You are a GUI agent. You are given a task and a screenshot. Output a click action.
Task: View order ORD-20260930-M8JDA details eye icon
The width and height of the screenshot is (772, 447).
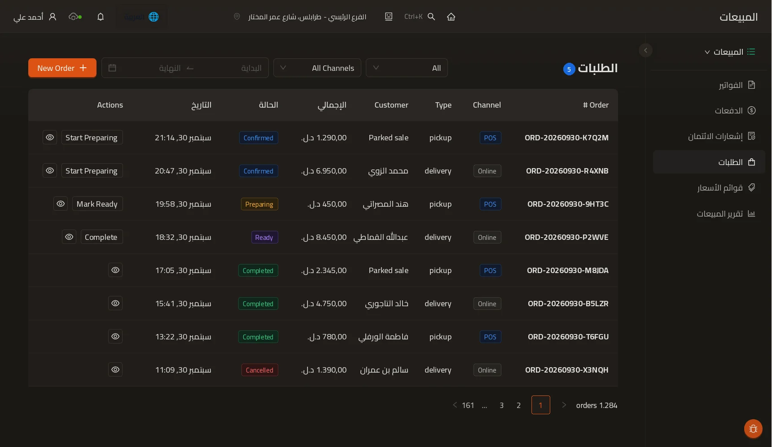(x=115, y=270)
